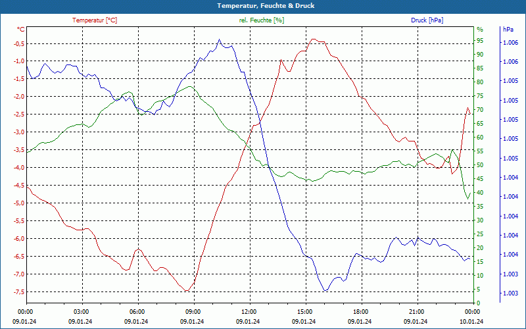The height and width of the screenshot is (329, 526).
Task: Click the "-0,5" tick on the temperature axis
Action: pyautogui.click(x=19, y=43)
